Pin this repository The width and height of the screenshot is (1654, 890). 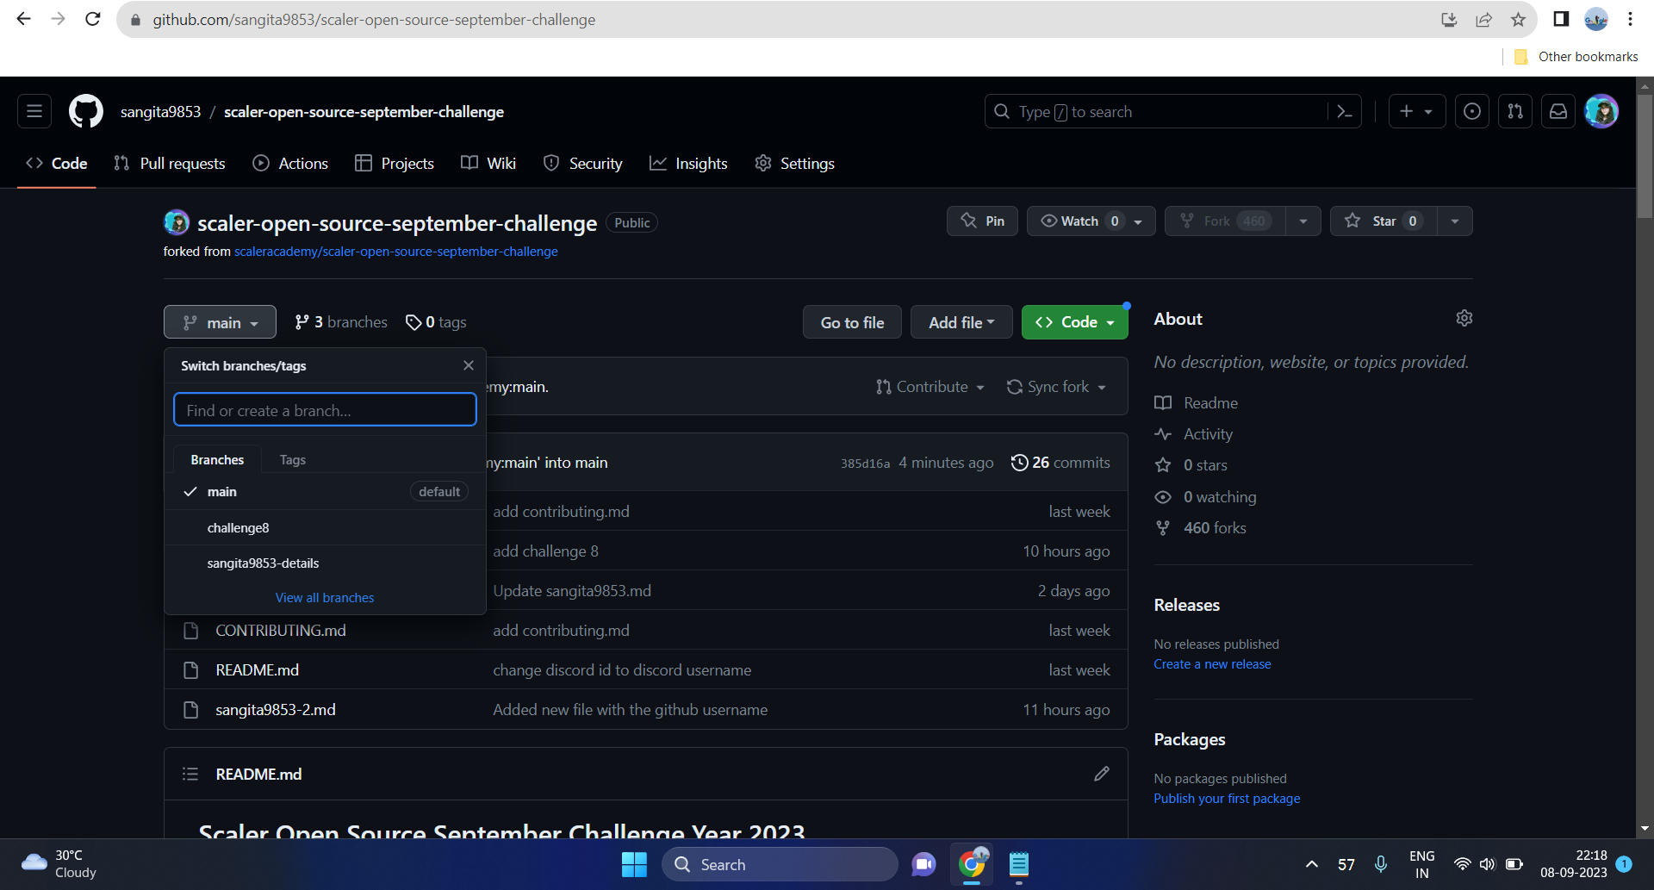coord(981,221)
